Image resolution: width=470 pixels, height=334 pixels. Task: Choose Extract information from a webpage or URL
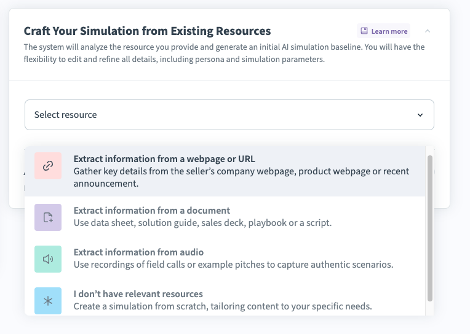[x=164, y=159]
